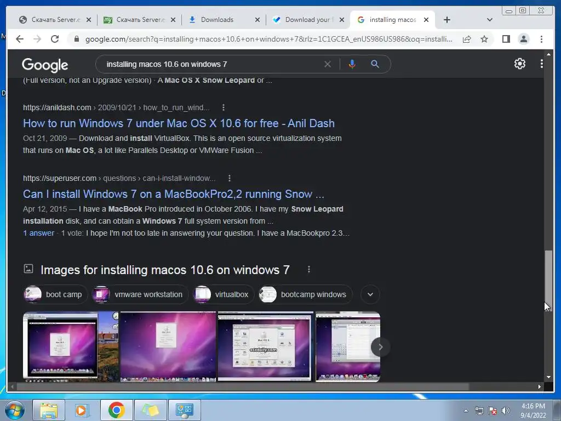Click the horizontal scrollbar thumb
The height and width of the screenshot is (421, 561).
243,386
